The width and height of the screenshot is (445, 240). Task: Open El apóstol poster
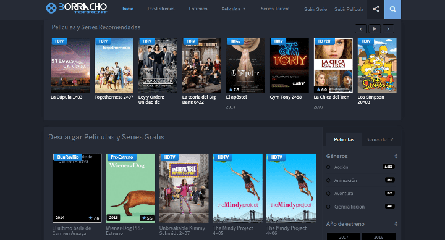click(245, 65)
